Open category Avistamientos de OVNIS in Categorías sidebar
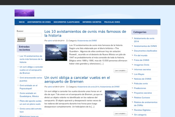Screen dimensions: 175x117 pos(145,46)
